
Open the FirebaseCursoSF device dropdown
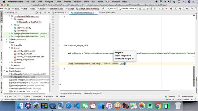127,9
